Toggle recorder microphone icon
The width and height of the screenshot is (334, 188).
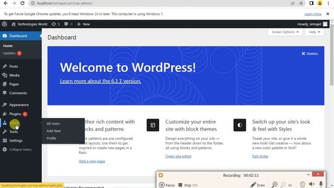pos(321,184)
